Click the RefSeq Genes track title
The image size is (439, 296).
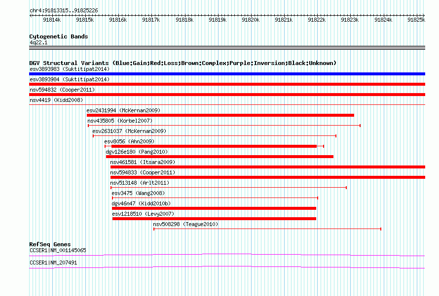pos(50,244)
